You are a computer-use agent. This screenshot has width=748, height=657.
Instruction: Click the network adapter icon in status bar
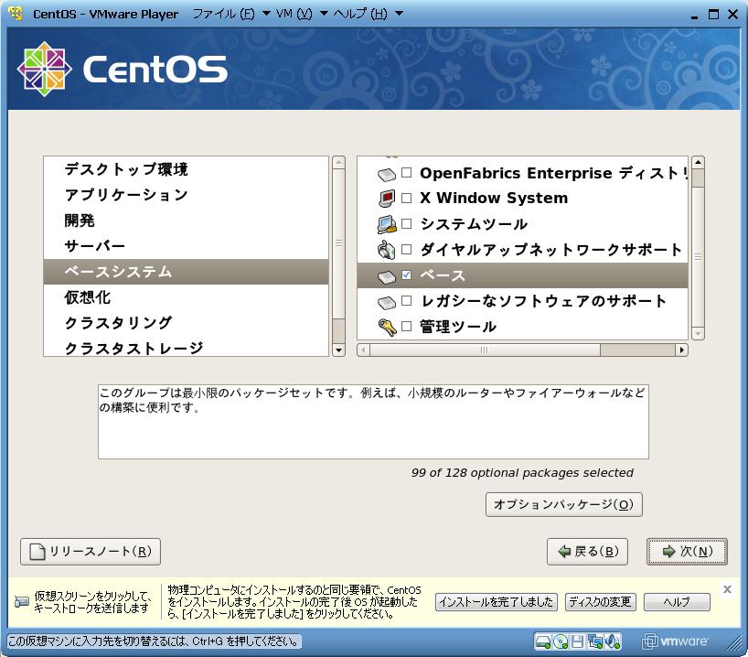(595, 641)
